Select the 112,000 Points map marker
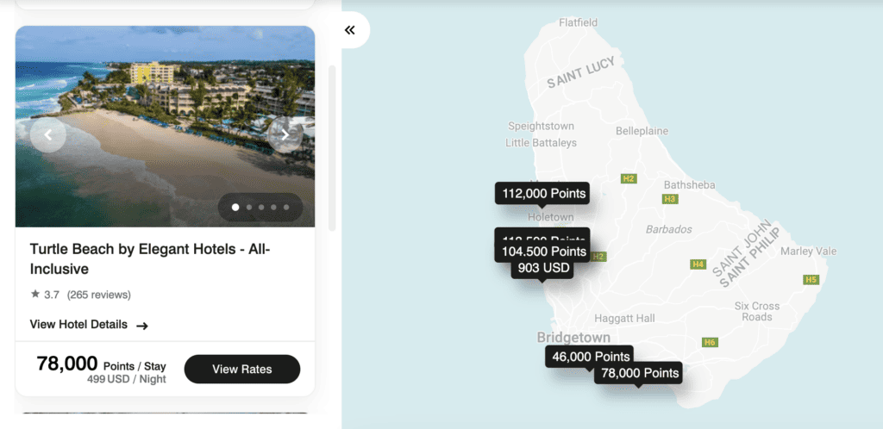The height and width of the screenshot is (429, 883). [543, 193]
